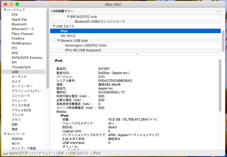Open Thunderbolt in the sidebar
Viewport: 227px width, 157px height.
(x=21, y=67)
